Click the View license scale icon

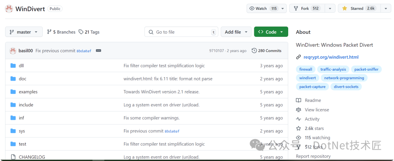pyautogui.click(x=298, y=110)
